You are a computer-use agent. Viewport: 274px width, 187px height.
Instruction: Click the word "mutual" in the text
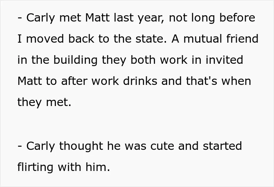pos(203,39)
